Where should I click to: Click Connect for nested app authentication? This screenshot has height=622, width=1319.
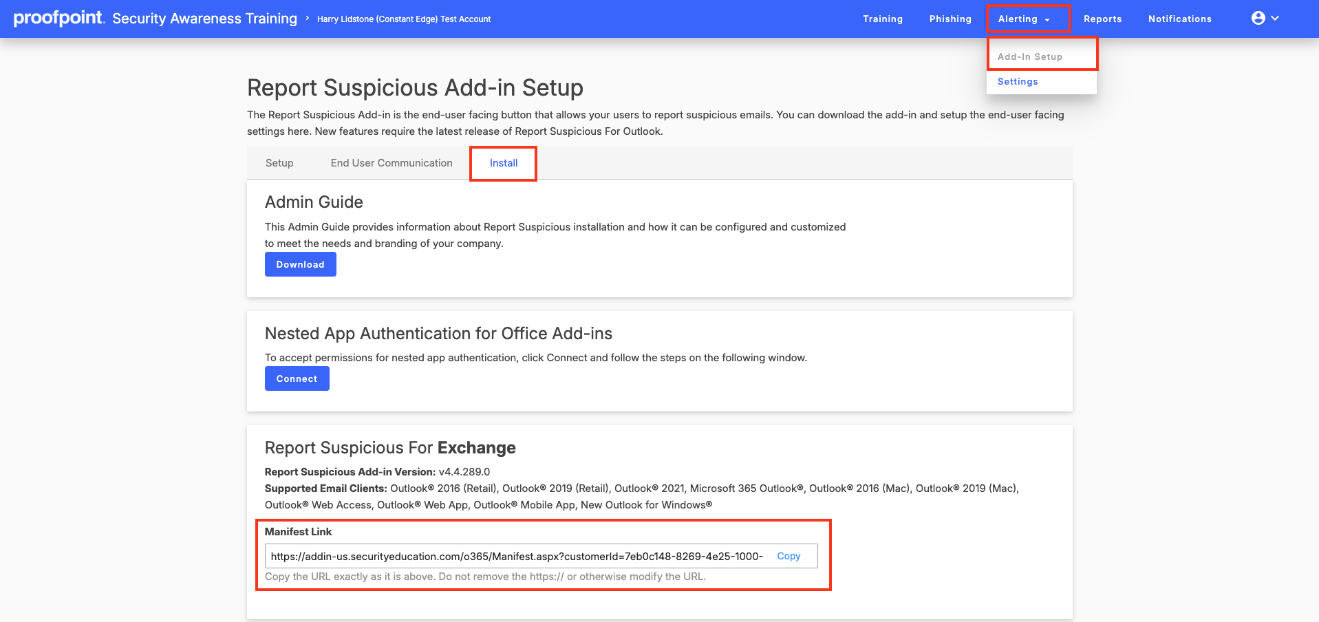tap(297, 378)
